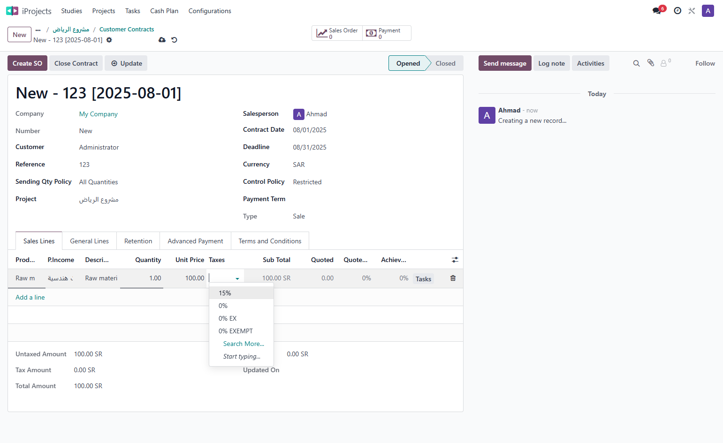Image resolution: width=723 pixels, height=443 pixels.
Task: Click the iProjects app logo icon
Action: pyautogui.click(x=12, y=11)
